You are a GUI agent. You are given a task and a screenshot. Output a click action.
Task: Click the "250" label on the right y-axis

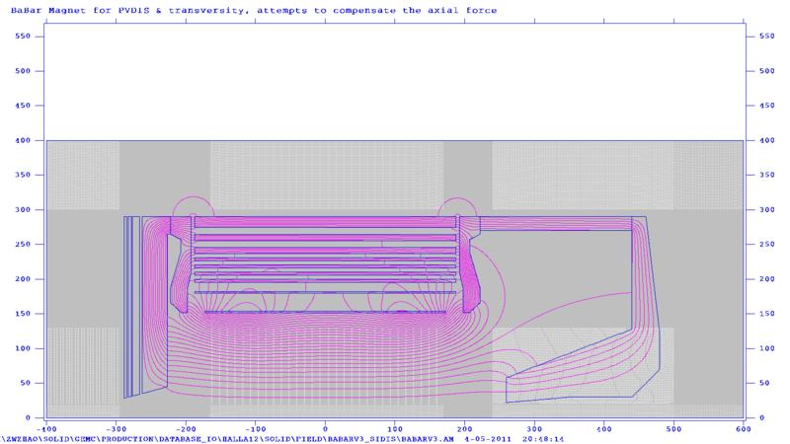[767, 244]
